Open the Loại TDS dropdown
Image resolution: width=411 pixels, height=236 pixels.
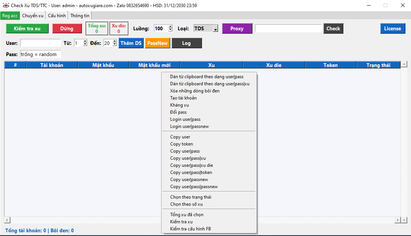pos(215,29)
